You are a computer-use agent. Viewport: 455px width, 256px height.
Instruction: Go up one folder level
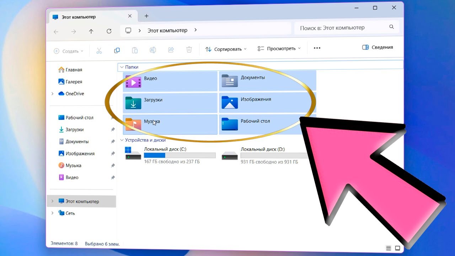click(x=91, y=32)
